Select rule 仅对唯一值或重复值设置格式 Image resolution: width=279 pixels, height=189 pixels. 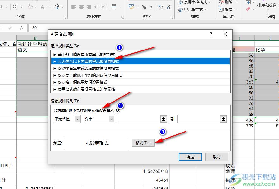[140, 82]
